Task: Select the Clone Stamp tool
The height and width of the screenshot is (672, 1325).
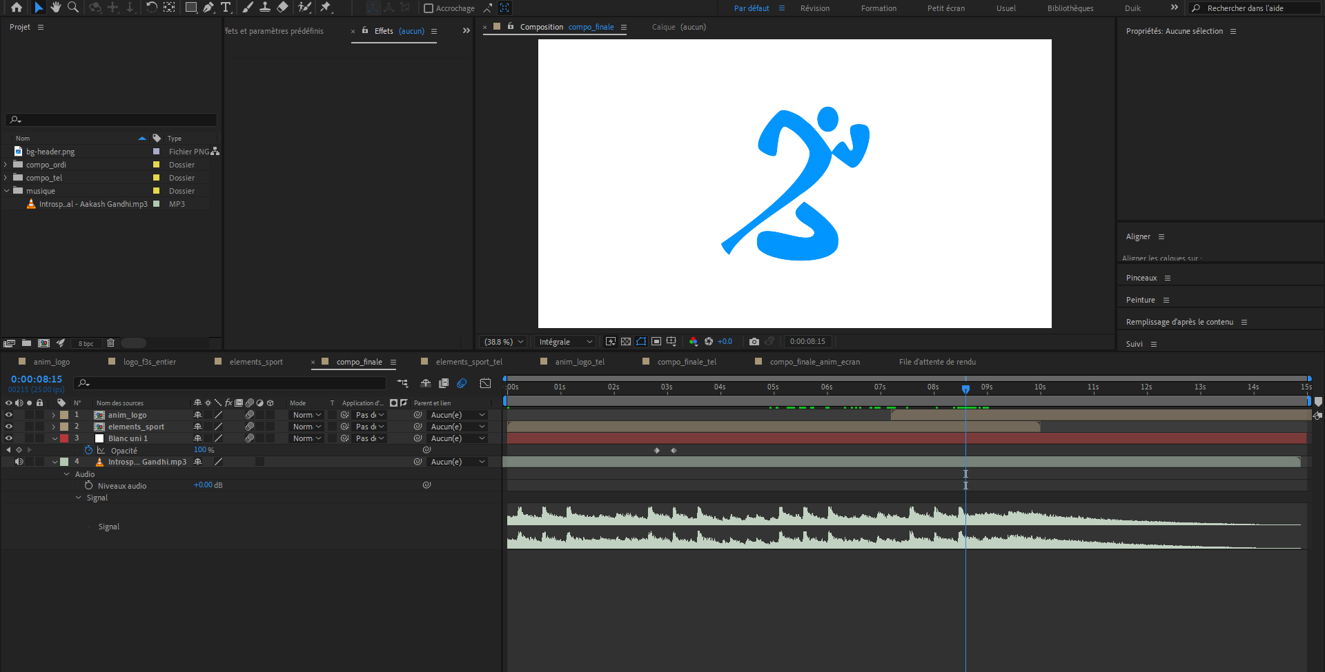Action: pos(265,8)
